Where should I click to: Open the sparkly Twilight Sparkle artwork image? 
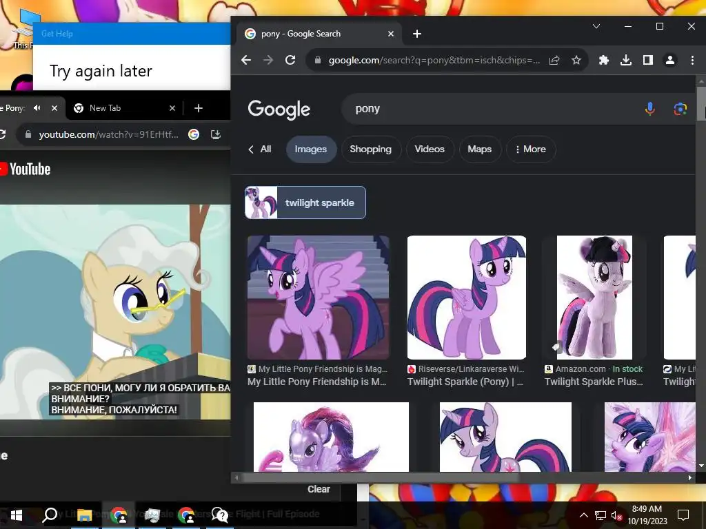point(649,437)
